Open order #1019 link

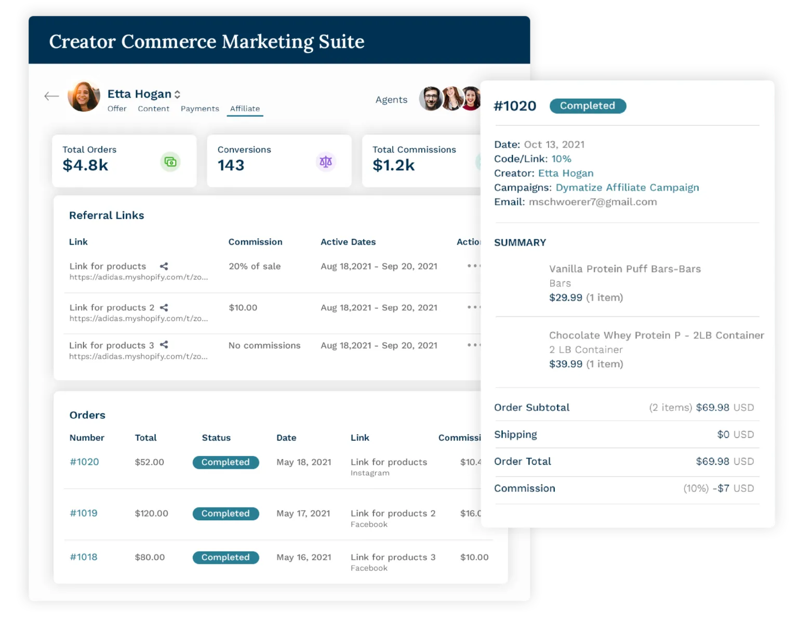tap(84, 514)
